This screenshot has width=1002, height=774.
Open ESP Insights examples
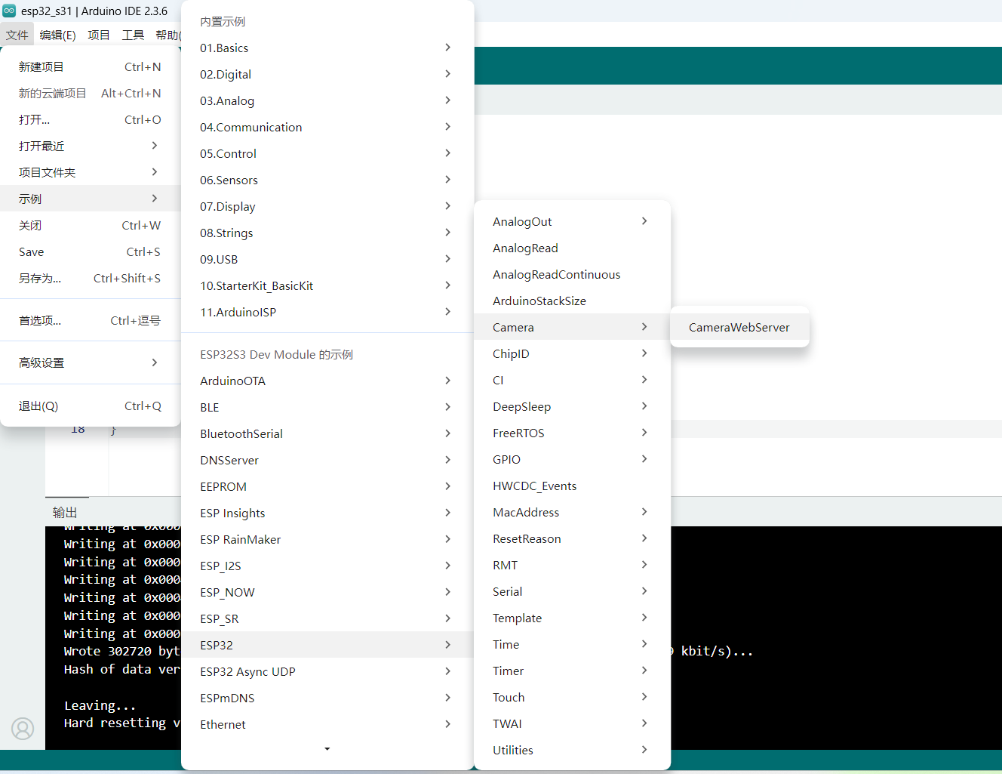click(x=327, y=513)
